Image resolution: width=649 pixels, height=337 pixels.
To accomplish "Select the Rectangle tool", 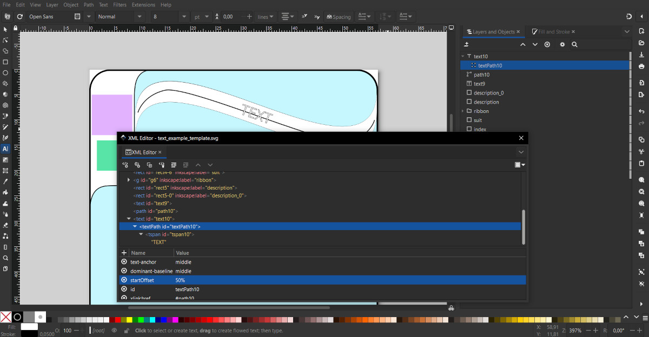I will [5, 62].
